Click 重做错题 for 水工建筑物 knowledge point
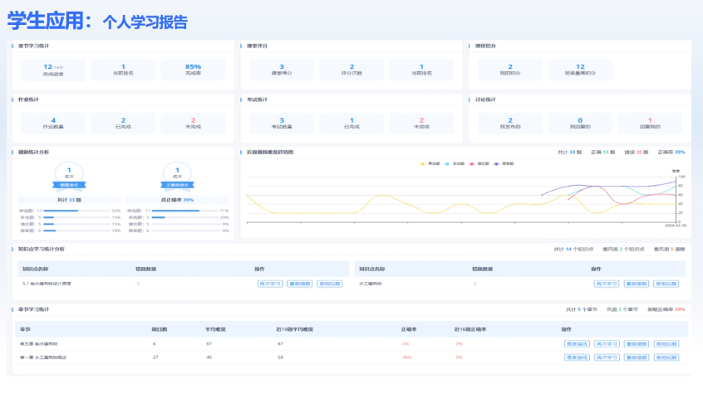The image size is (703, 398). pyautogui.click(x=637, y=284)
